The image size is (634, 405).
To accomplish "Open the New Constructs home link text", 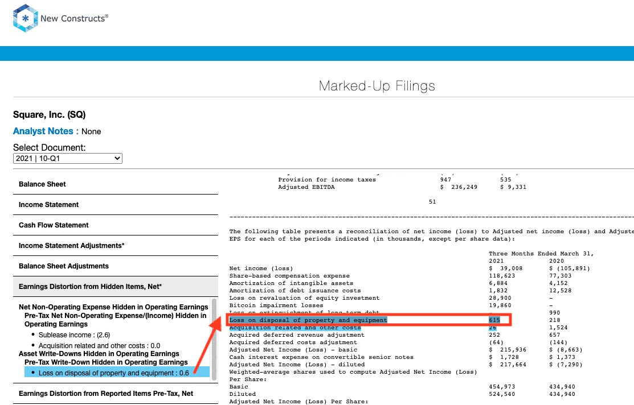I will pyautogui.click(x=75, y=18).
